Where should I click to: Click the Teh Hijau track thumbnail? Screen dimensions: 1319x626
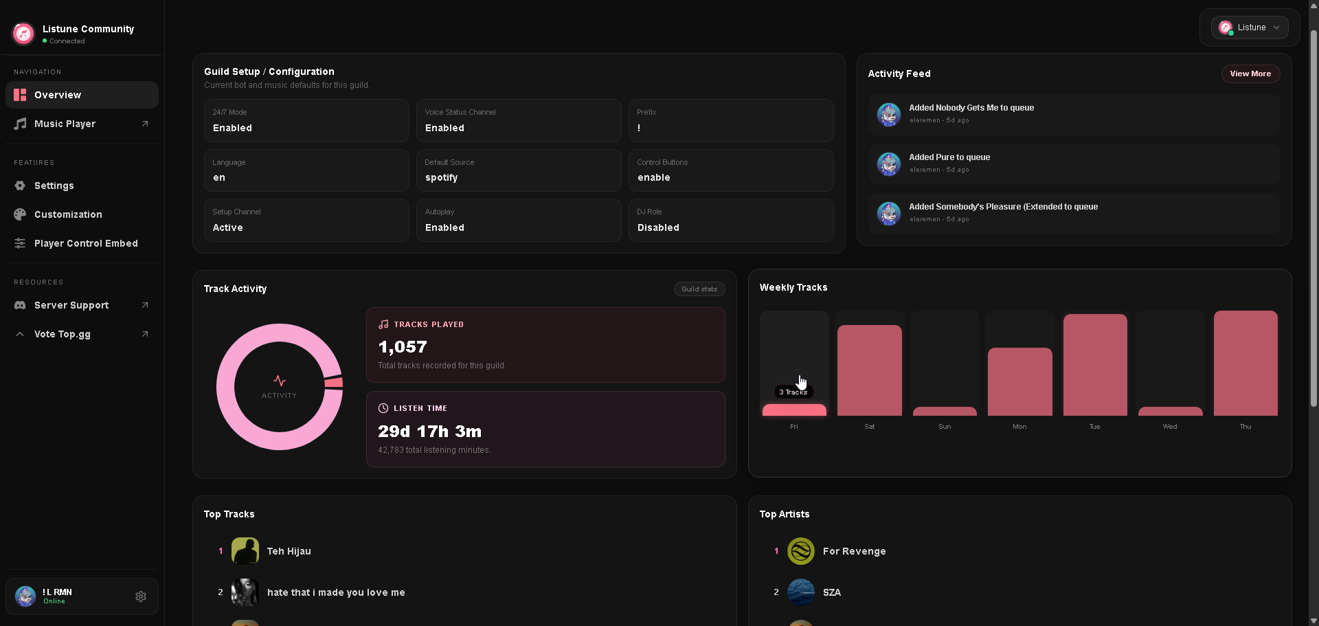245,551
